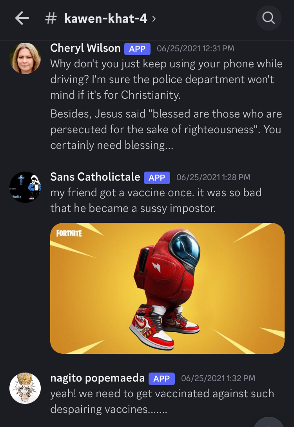Expand channel details chevron after kawen-khat-4
The image size is (294, 427).
[x=154, y=19]
